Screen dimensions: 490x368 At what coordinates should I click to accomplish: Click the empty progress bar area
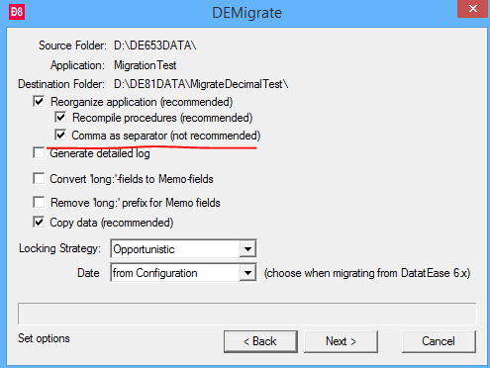pyautogui.click(x=247, y=314)
